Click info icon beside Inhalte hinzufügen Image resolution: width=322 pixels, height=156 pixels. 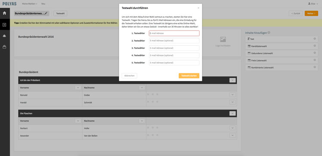(x=269, y=33)
